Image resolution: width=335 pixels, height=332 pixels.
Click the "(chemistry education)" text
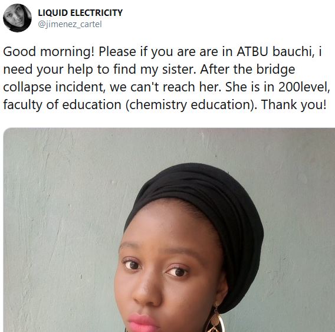point(192,105)
